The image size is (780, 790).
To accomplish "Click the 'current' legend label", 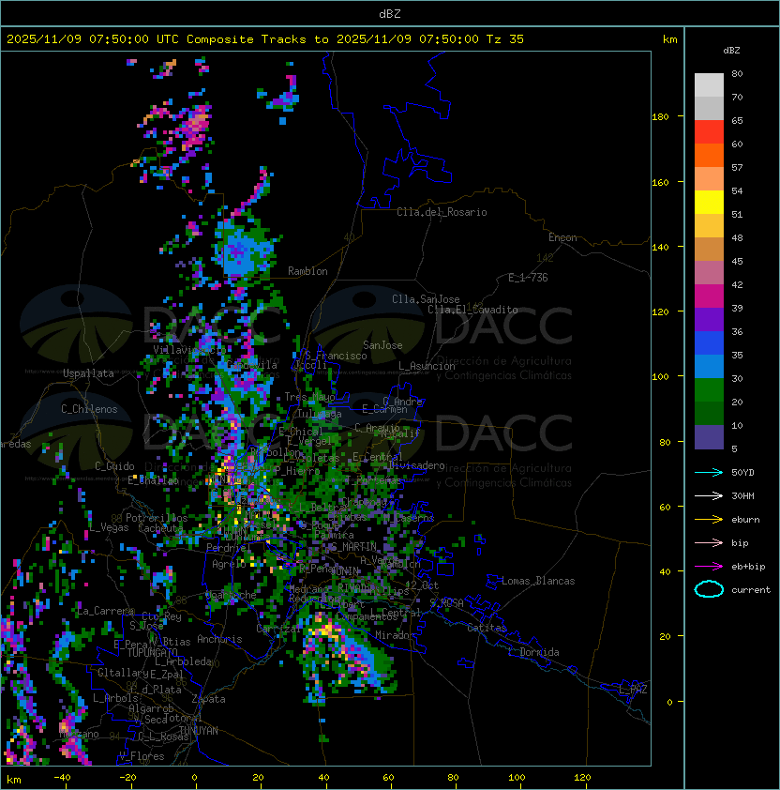I will 751,589.
